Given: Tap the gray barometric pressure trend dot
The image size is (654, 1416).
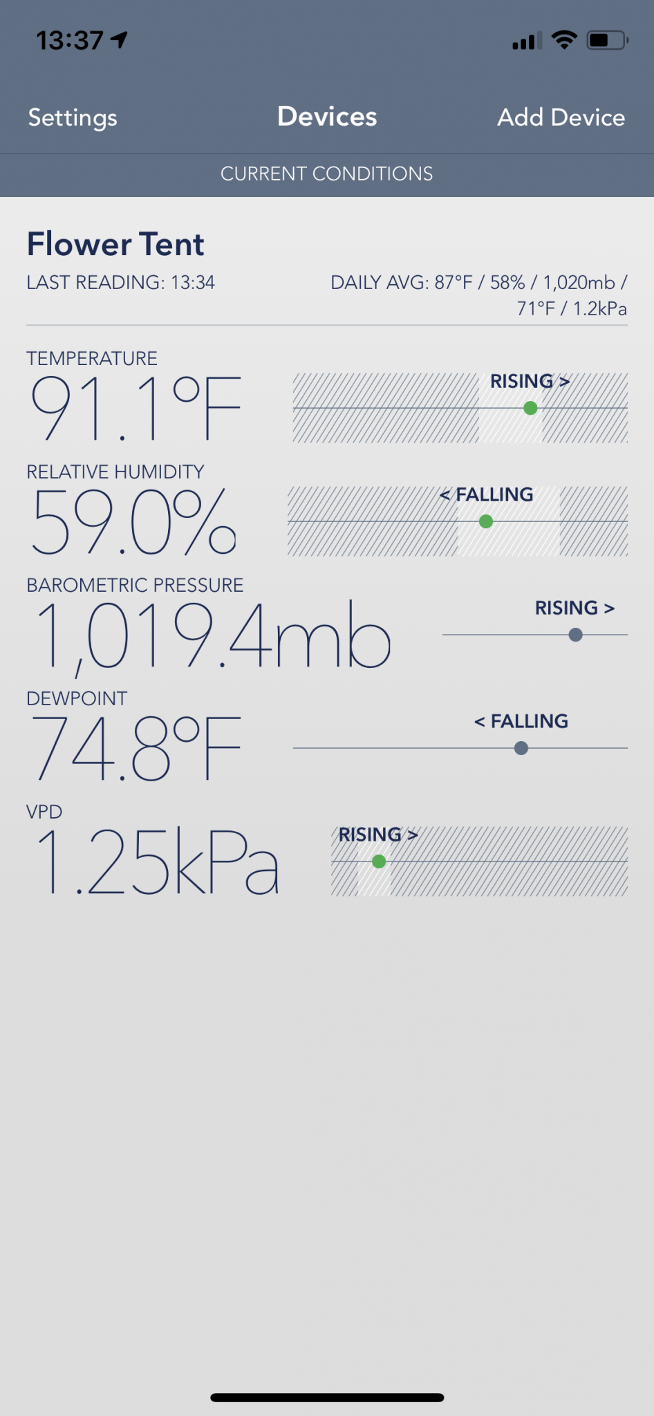Looking at the screenshot, I should pyautogui.click(x=575, y=635).
